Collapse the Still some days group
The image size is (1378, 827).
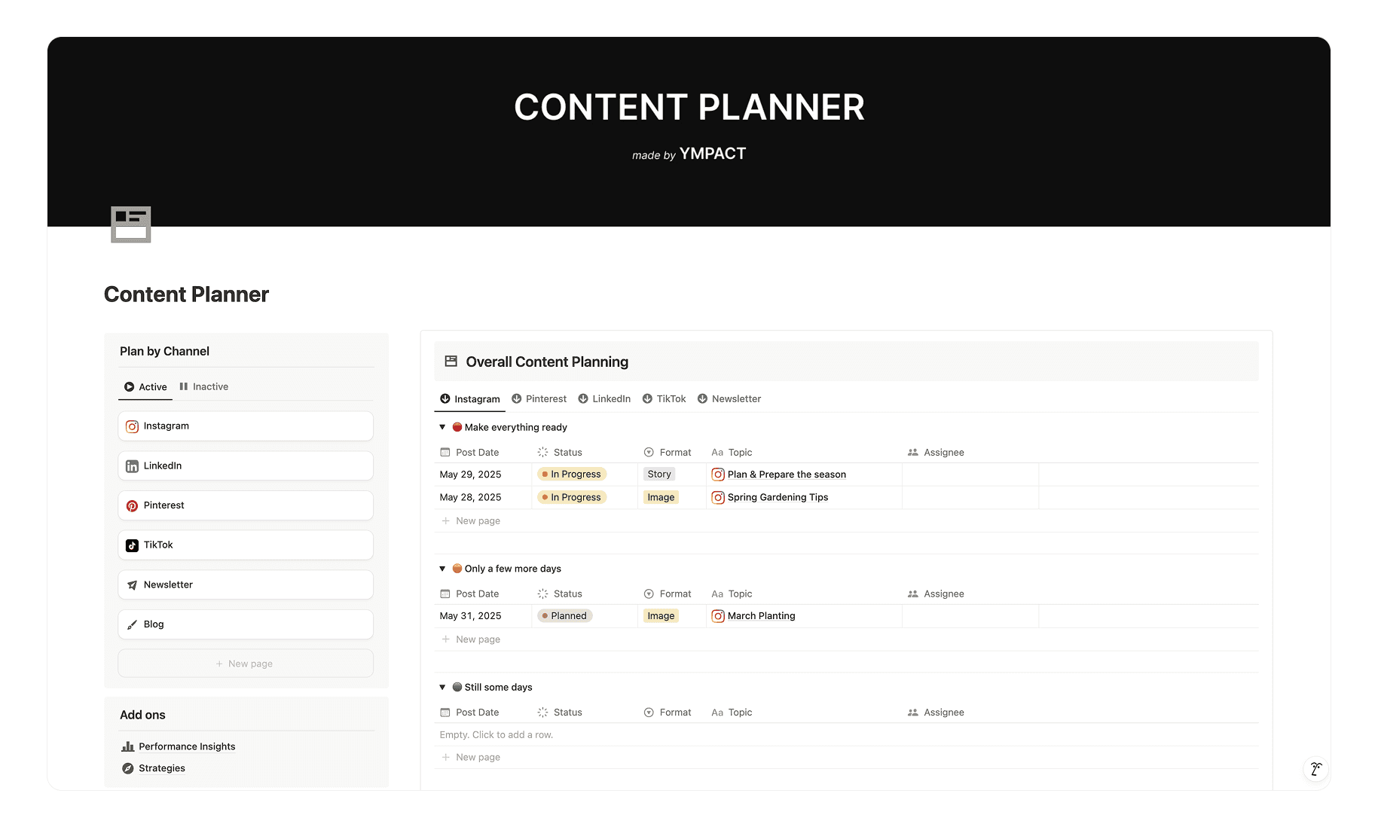pyautogui.click(x=442, y=687)
